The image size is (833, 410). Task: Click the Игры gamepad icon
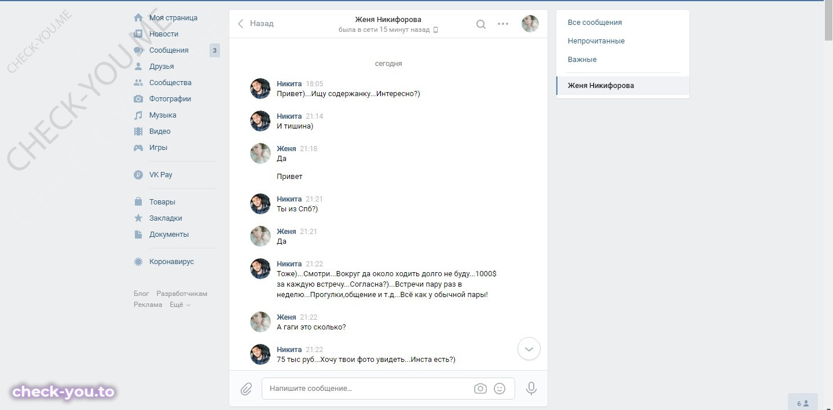138,148
